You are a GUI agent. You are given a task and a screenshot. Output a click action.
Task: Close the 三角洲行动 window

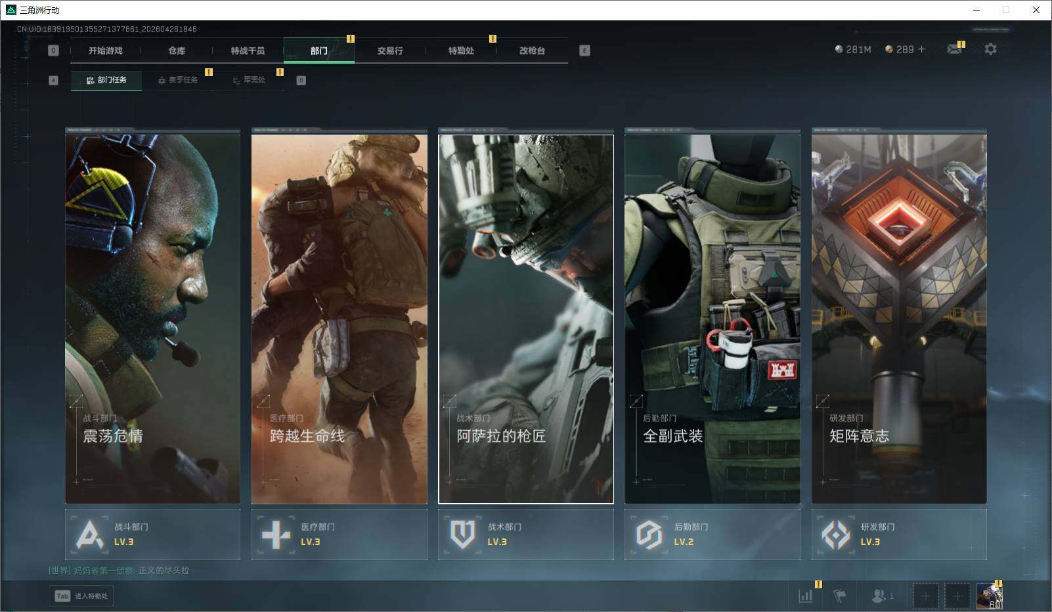pyautogui.click(x=1036, y=10)
